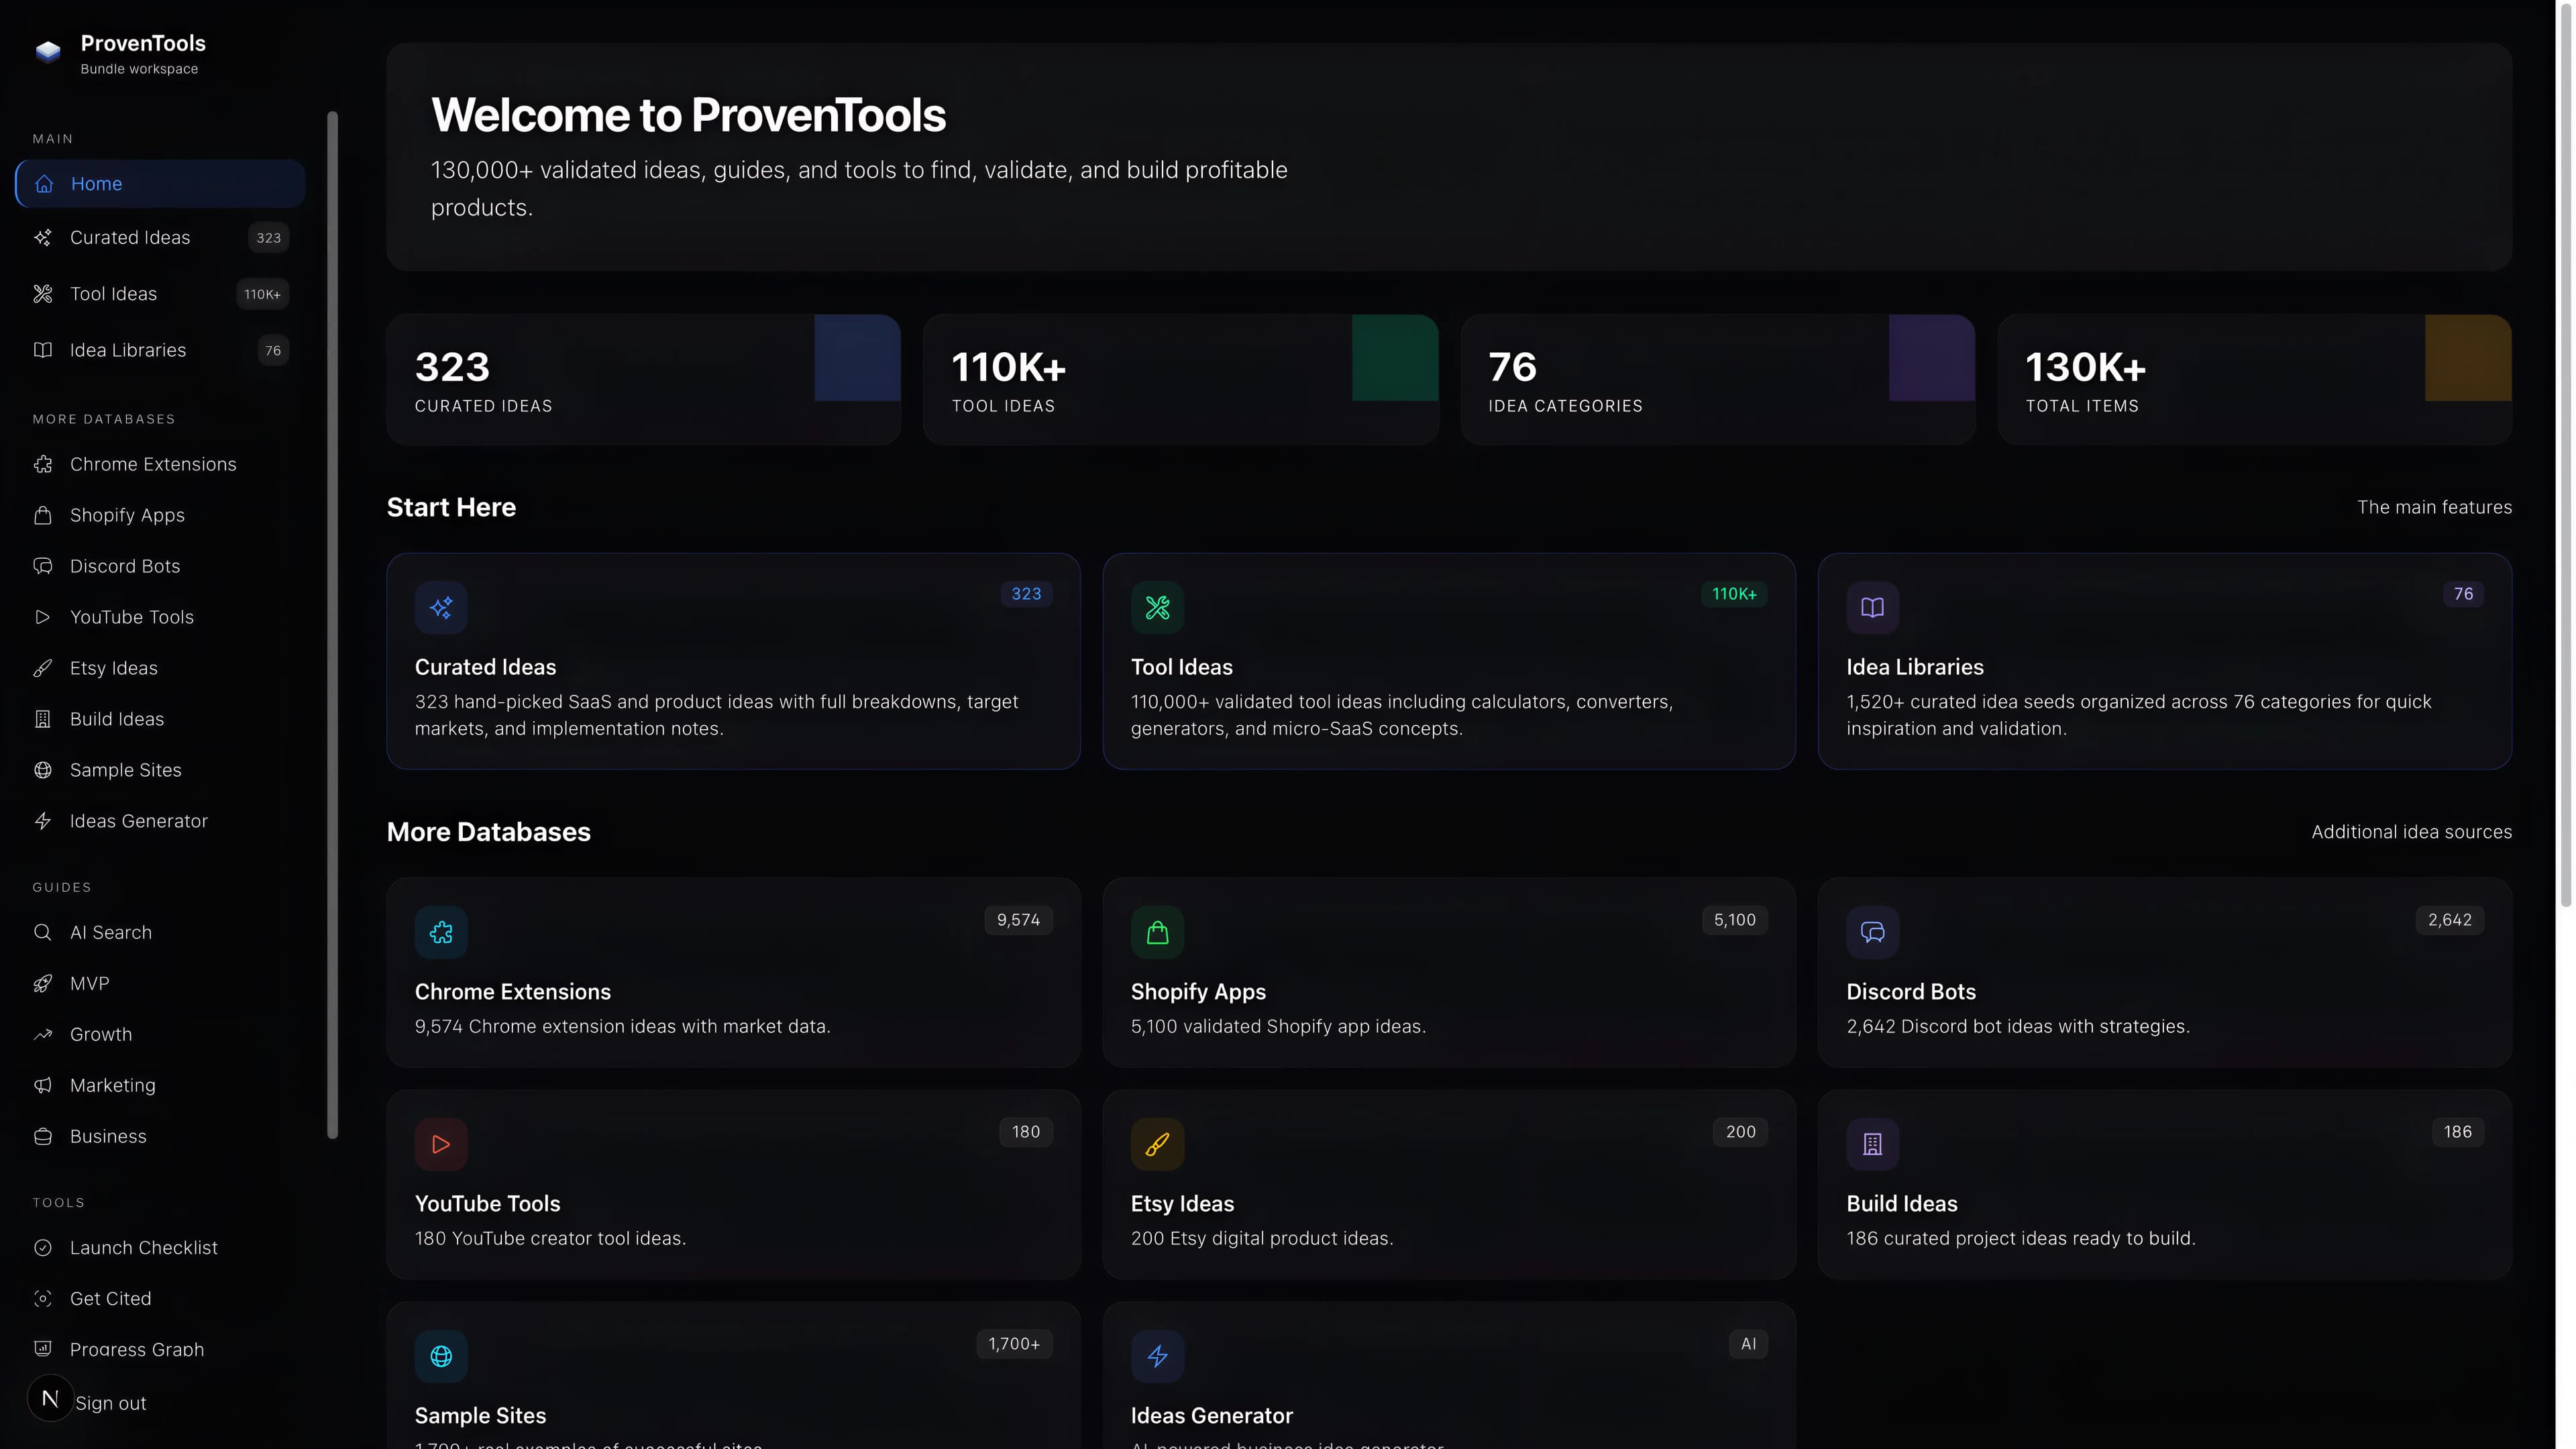Image resolution: width=2576 pixels, height=1449 pixels.
Task: Click the ProvenTools workspace logo
Action: 120,52
